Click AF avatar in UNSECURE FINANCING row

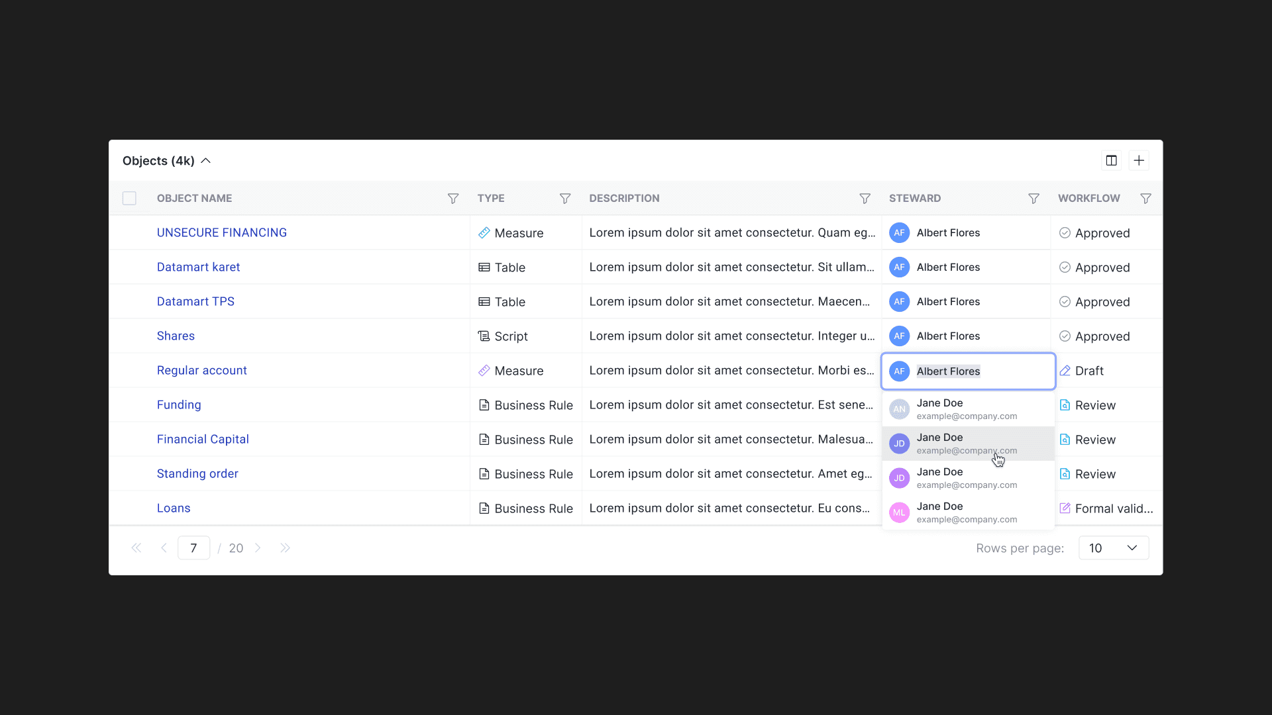pos(899,233)
